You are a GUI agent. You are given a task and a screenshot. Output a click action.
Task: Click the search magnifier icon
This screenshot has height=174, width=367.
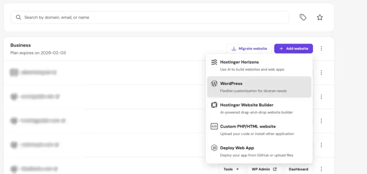click(18, 17)
